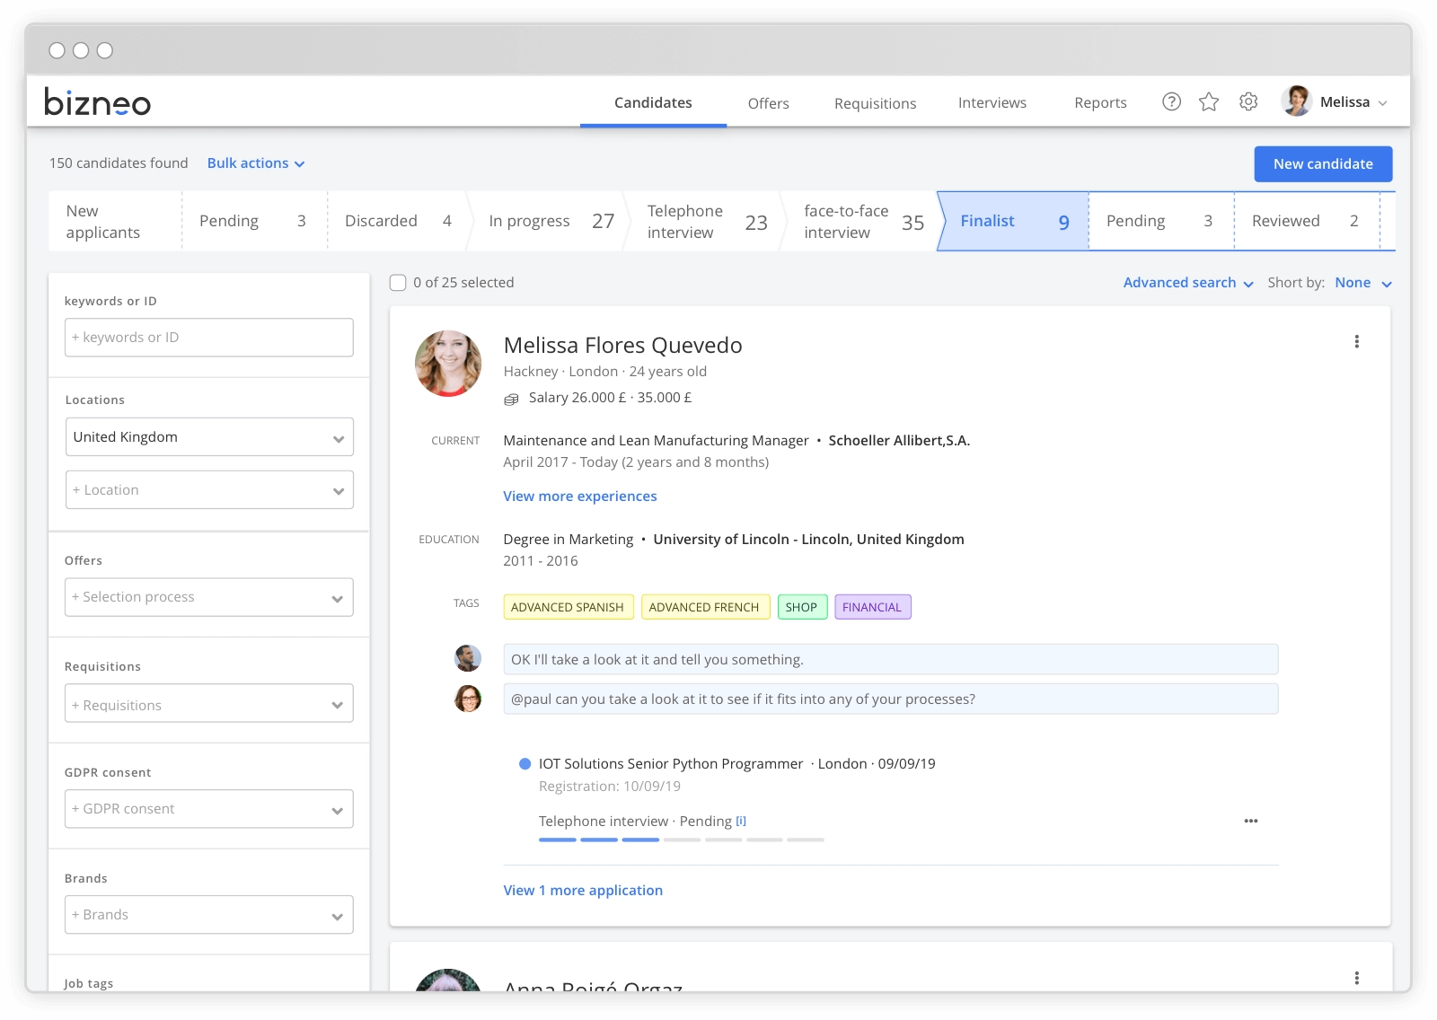This screenshot has width=1437, height=1020.
Task: Go to the Requisitions tab
Action: click(876, 103)
